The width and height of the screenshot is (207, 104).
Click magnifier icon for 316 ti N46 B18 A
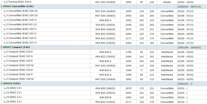tap(4, 52)
